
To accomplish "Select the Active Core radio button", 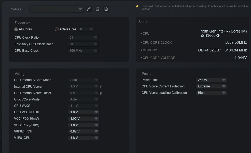I will tap(57, 29).
